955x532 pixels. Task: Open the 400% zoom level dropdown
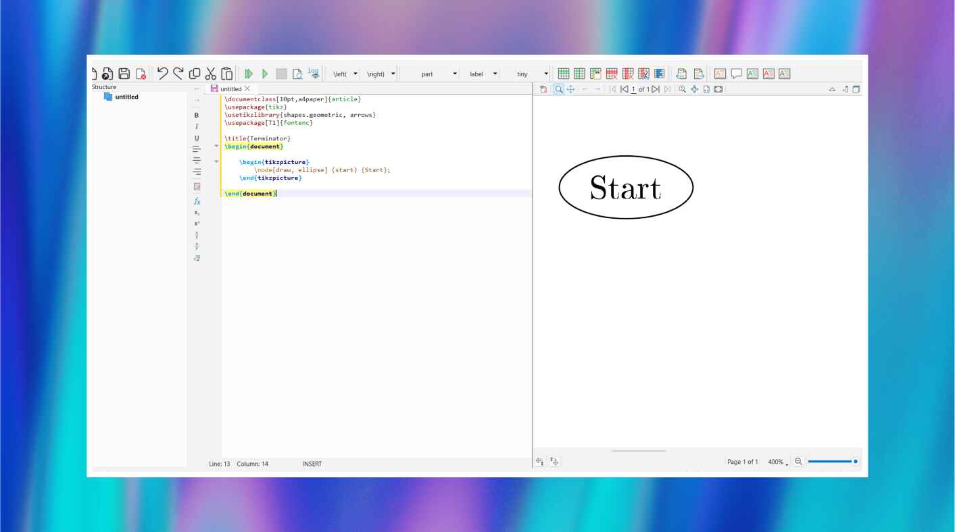pyautogui.click(x=779, y=462)
